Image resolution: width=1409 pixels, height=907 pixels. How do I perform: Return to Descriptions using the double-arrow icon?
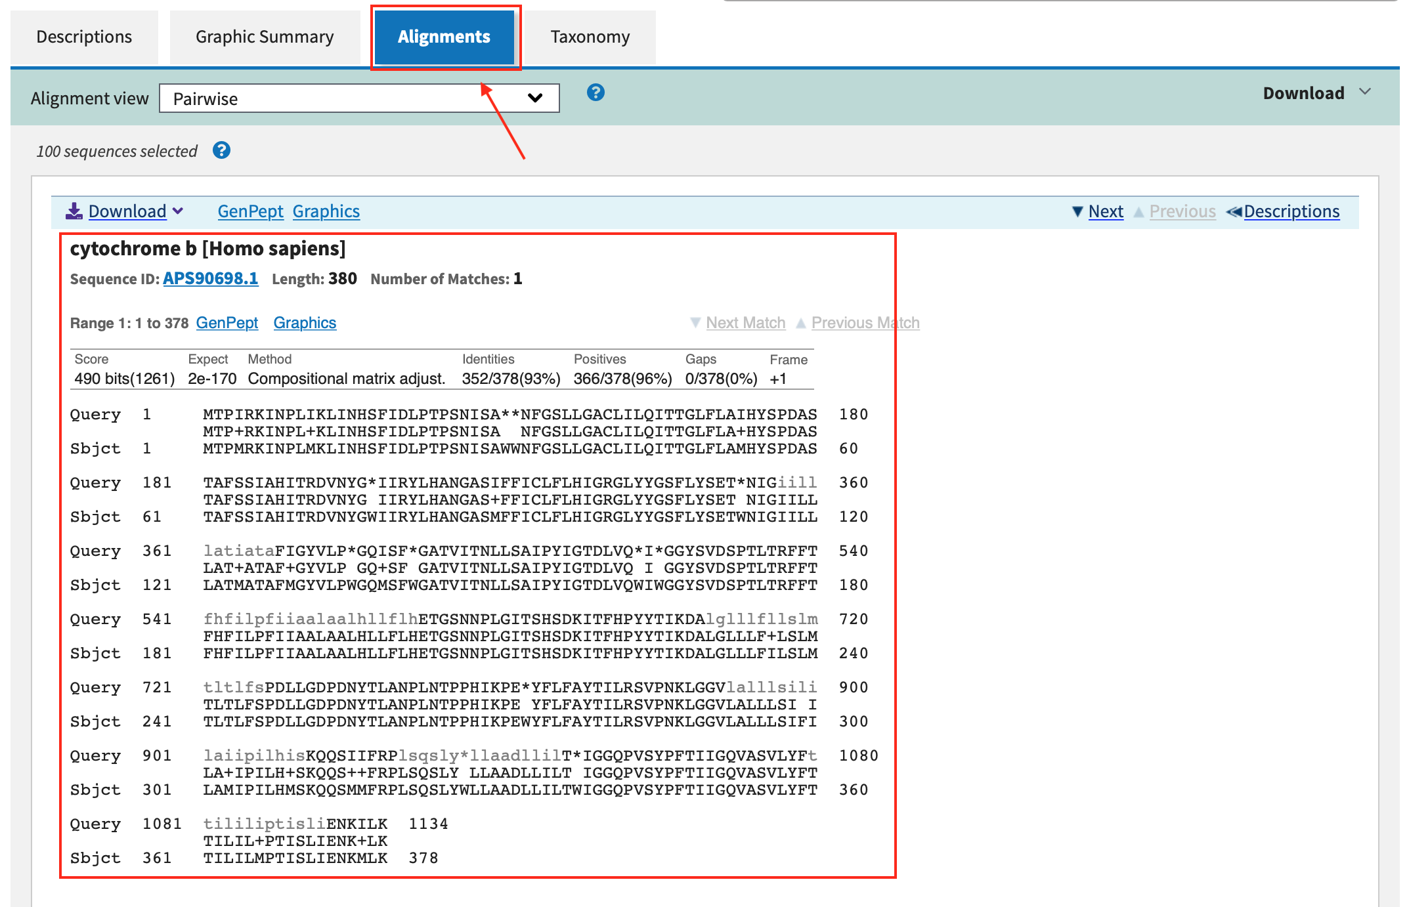[x=1235, y=211]
